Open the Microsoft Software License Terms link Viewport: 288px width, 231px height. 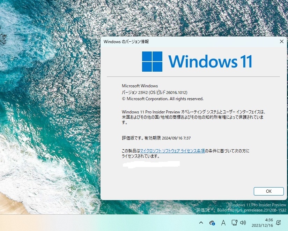[x=172, y=151]
